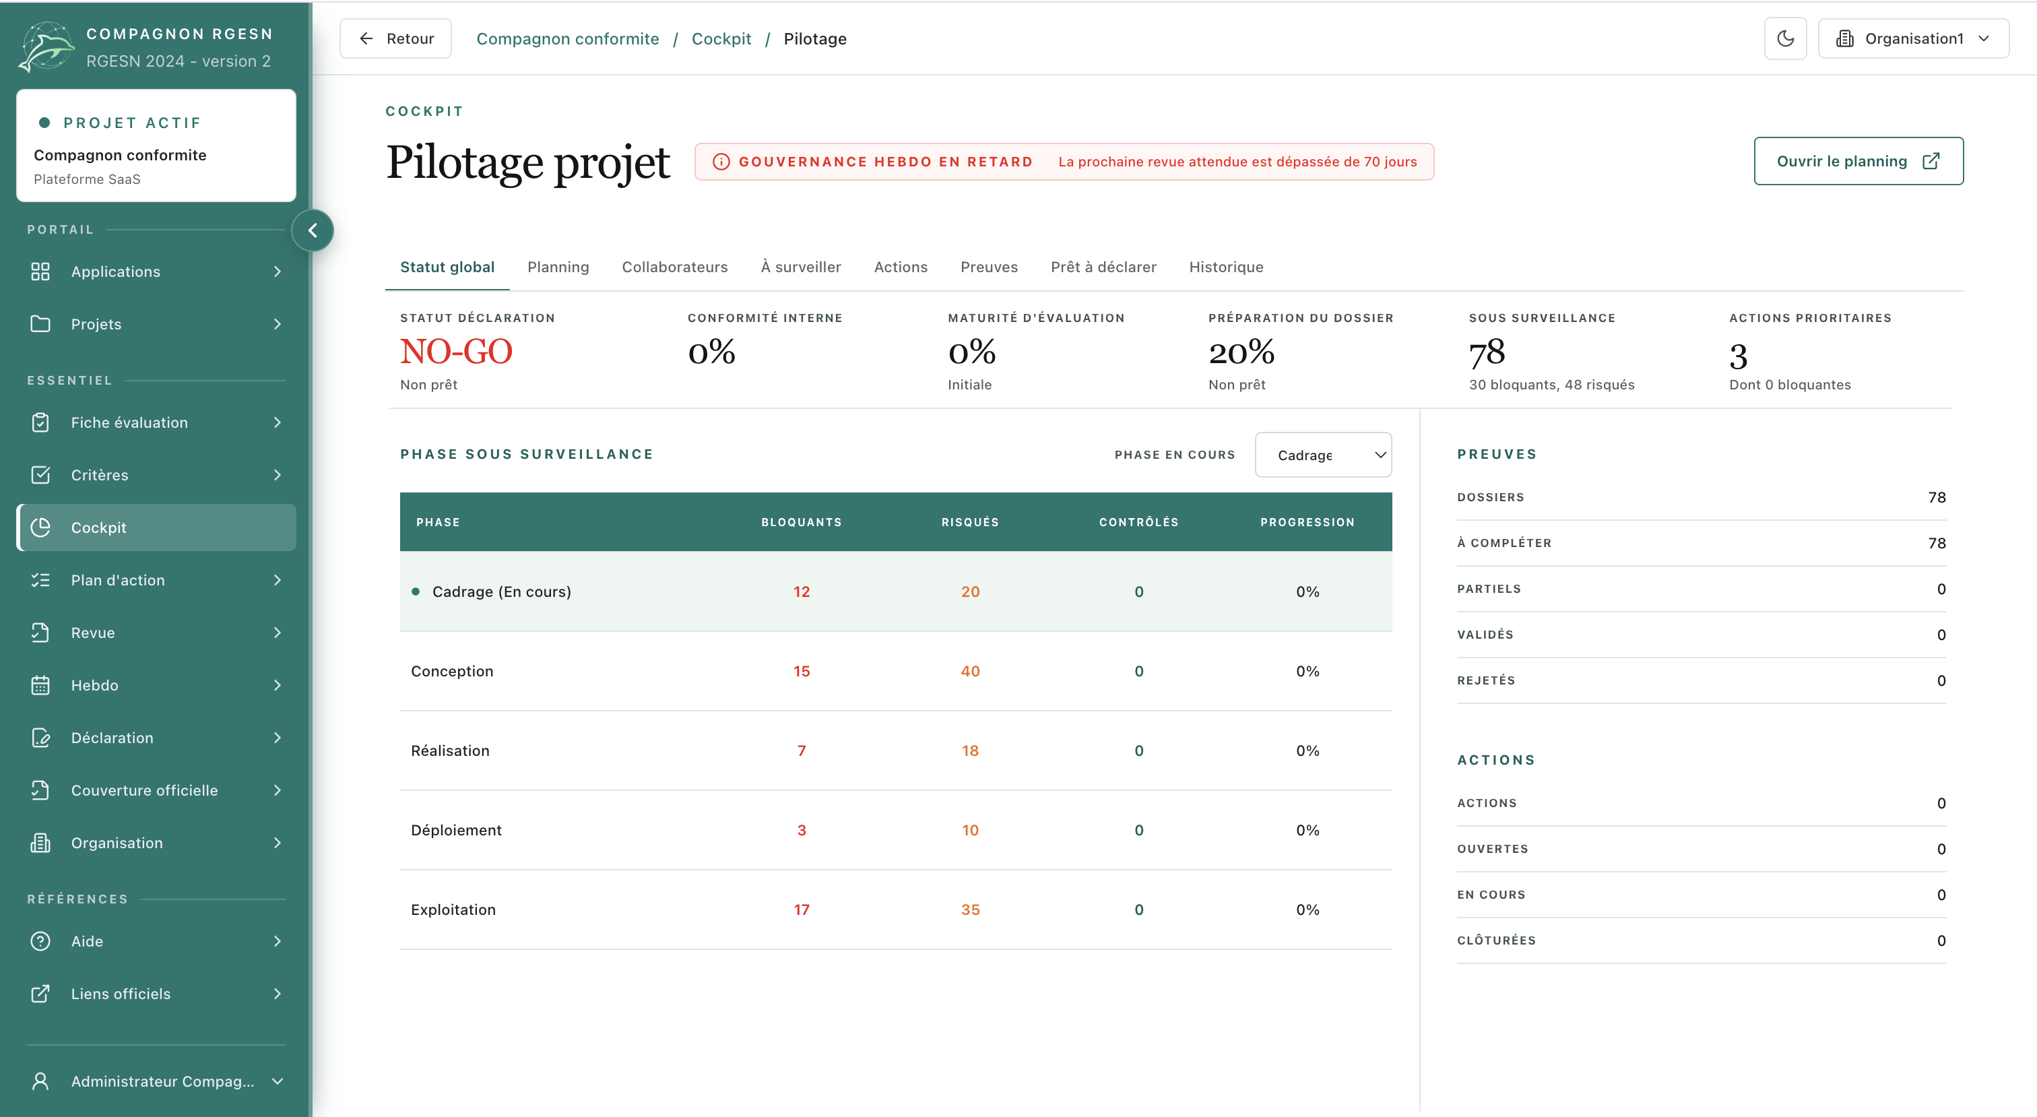This screenshot has width=2037, height=1117.
Task: Collapse the sidebar with the round arrow button
Action: [x=313, y=230]
